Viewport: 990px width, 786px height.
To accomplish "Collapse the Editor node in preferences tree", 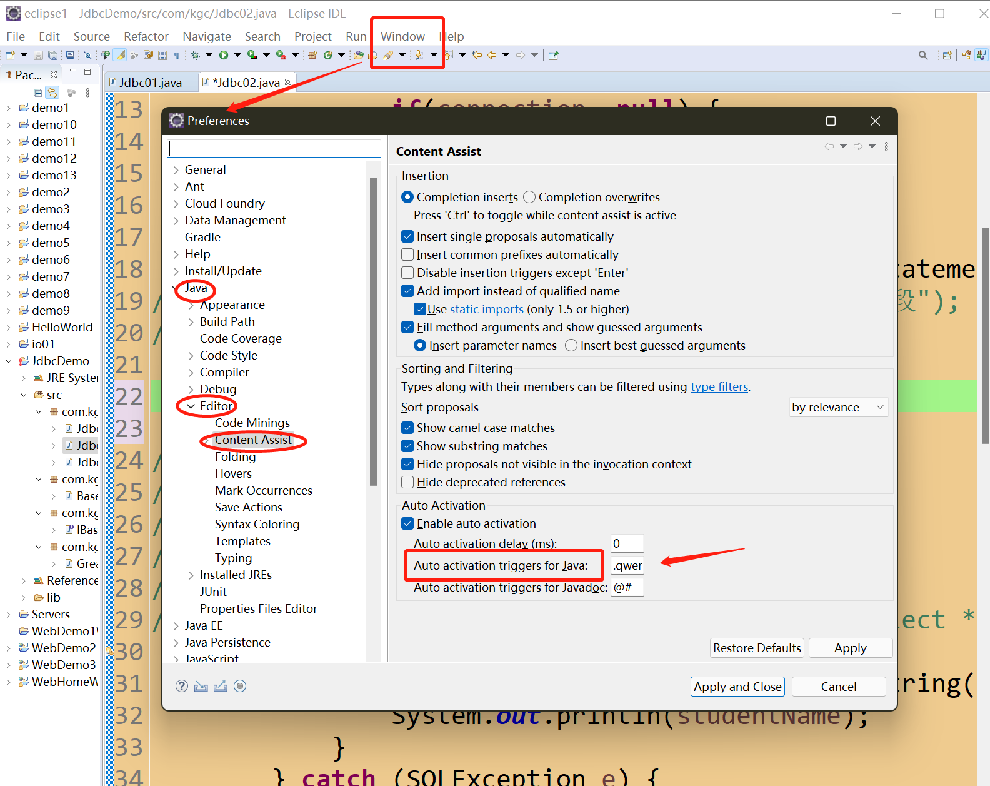I will (x=191, y=406).
